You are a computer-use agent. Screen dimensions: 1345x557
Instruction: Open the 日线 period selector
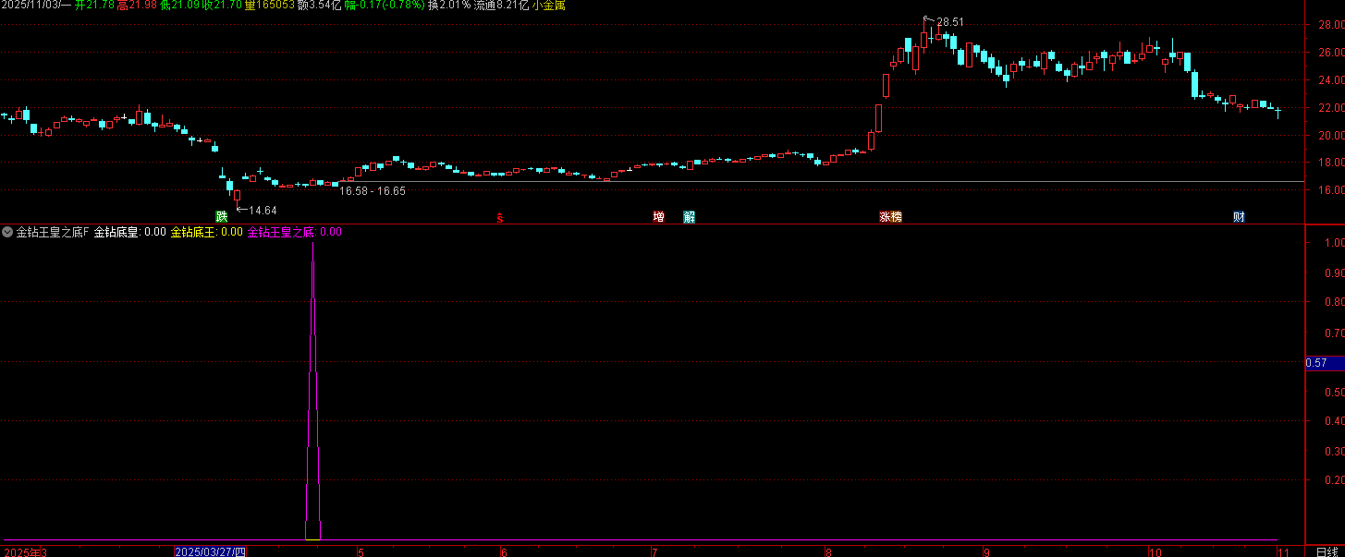1327,551
